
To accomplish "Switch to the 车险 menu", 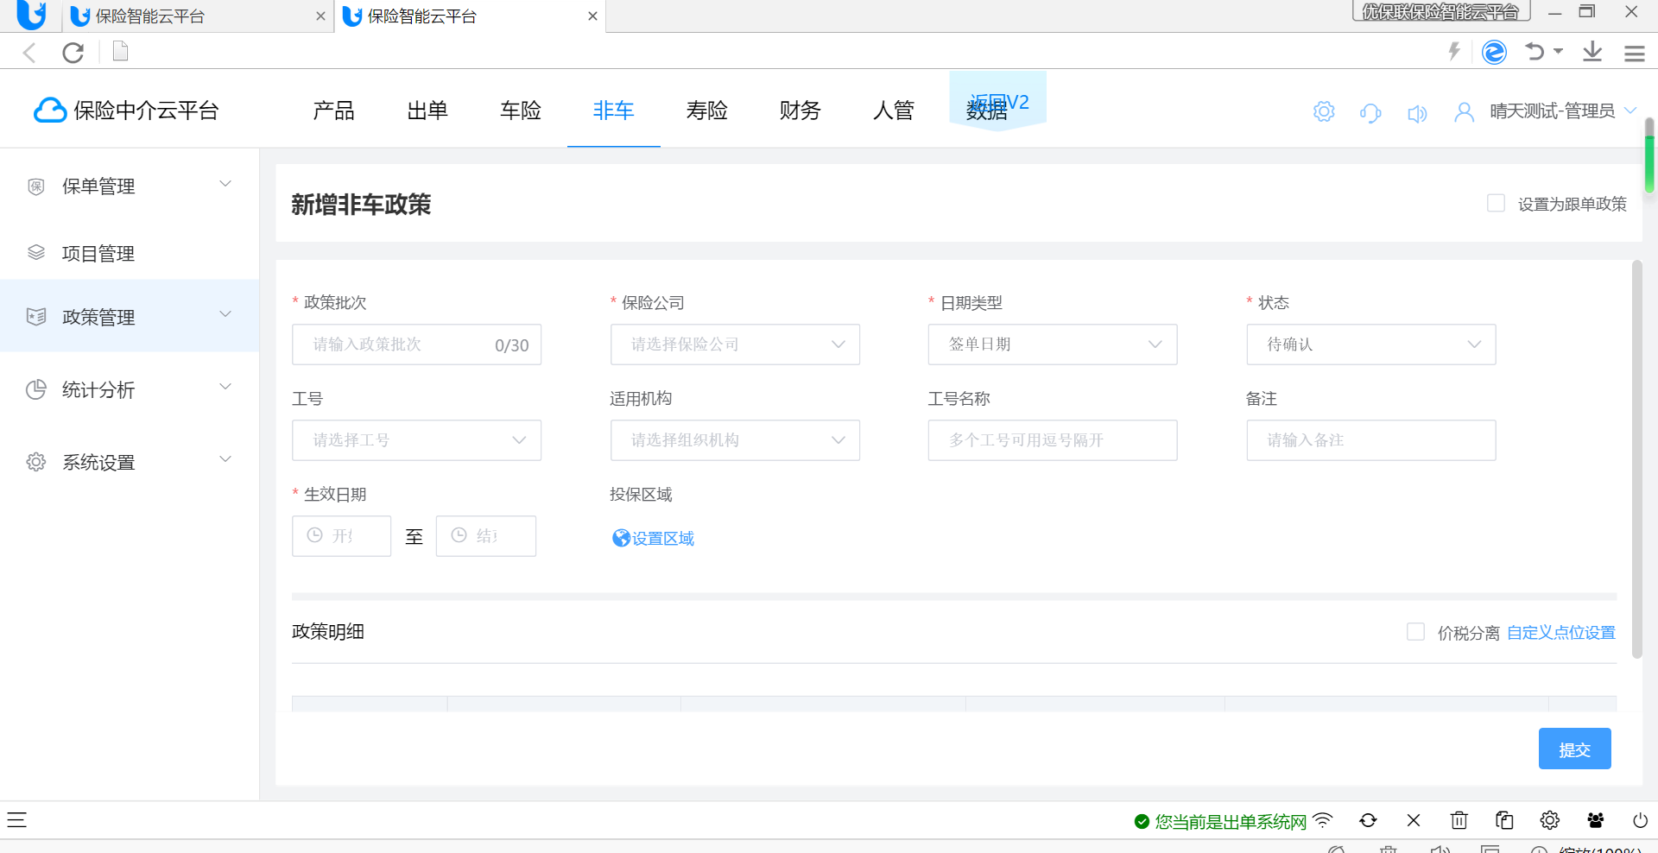I will pos(521,111).
